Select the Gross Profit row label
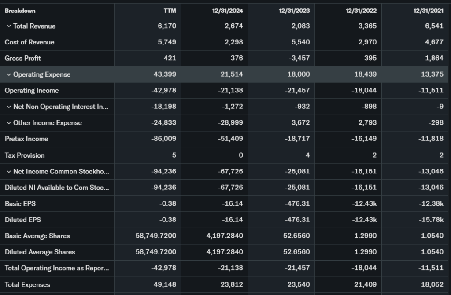 coord(23,58)
